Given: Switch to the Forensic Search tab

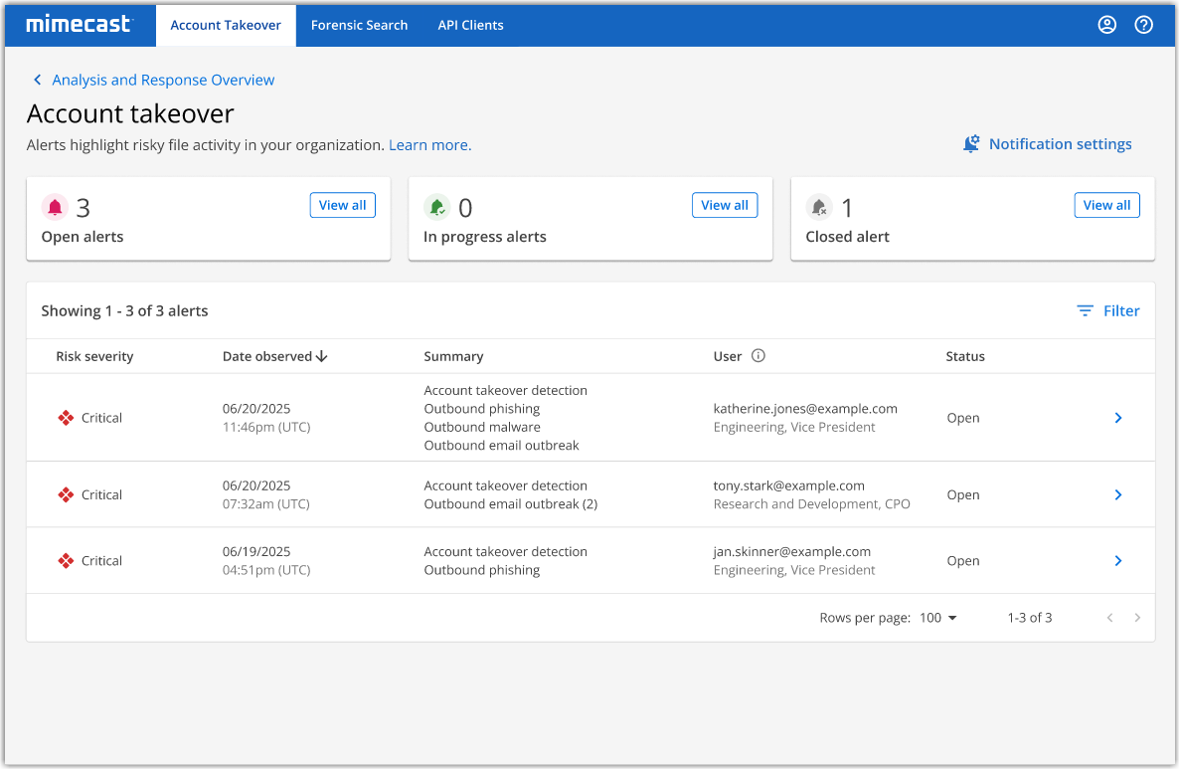Looking at the screenshot, I should click(x=359, y=25).
